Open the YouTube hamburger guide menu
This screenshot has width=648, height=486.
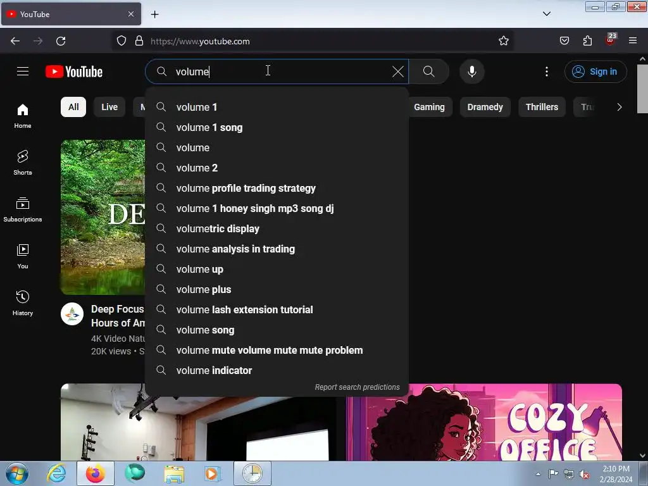coord(23,72)
